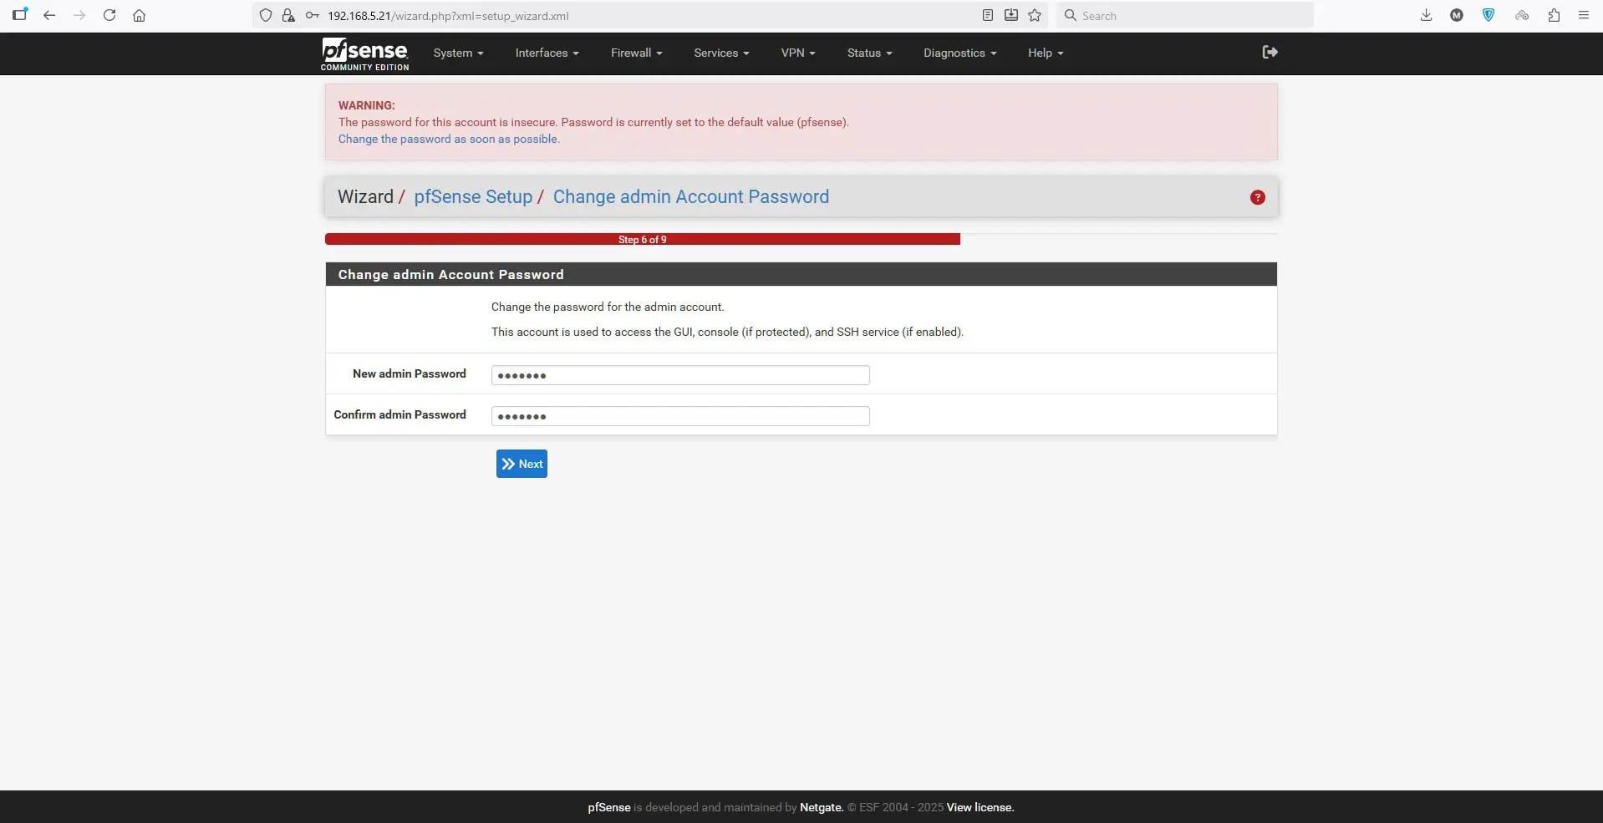The height and width of the screenshot is (823, 1603).
Task: Open the browser downloads icon
Action: click(x=1426, y=15)
